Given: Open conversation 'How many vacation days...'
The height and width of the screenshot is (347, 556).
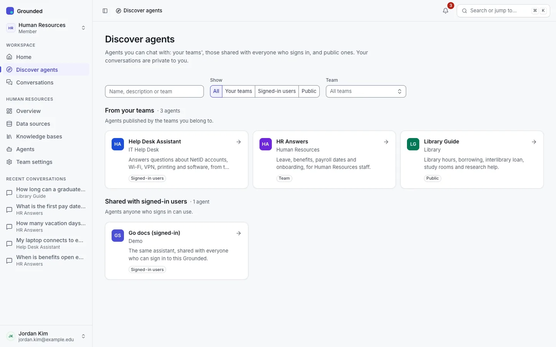Looking at the screenshot, I should [x=46, y=227].
